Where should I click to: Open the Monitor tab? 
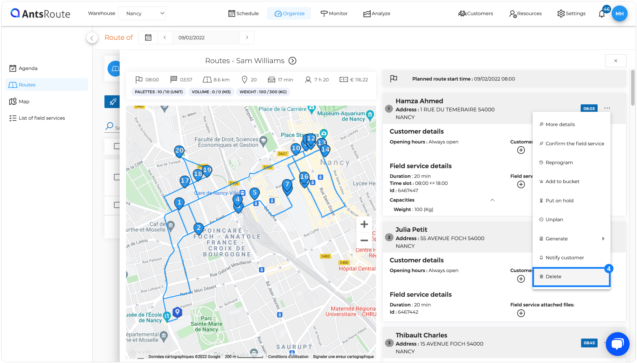[x=334, y=13]
